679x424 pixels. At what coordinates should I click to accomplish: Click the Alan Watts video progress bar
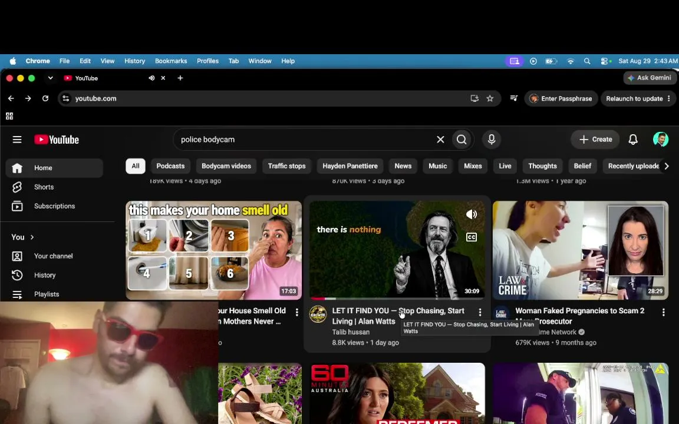[x=397, y=299]
